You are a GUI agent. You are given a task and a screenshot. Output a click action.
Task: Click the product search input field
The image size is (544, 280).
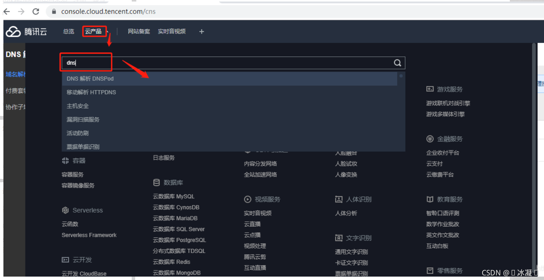tap(233, 63)
